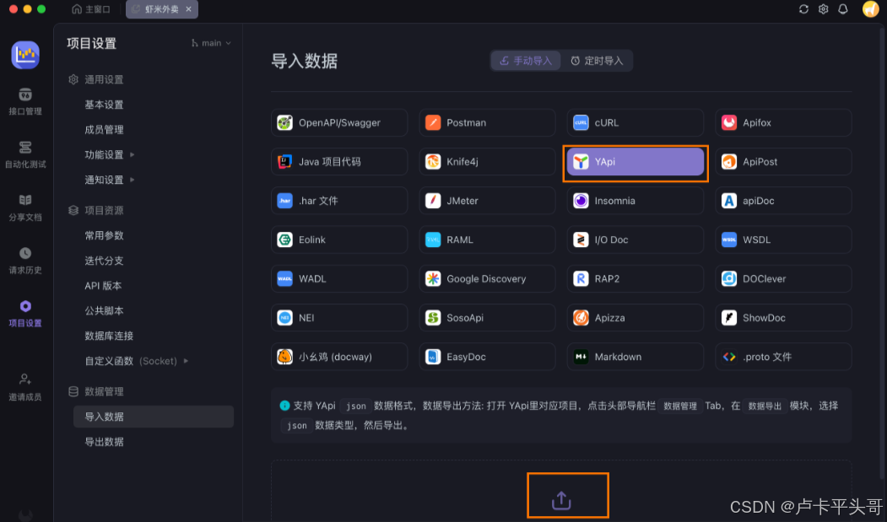This screenshot has height=522, width=887.
Task: Open API 版本 page
Action: tap(103, 286)
